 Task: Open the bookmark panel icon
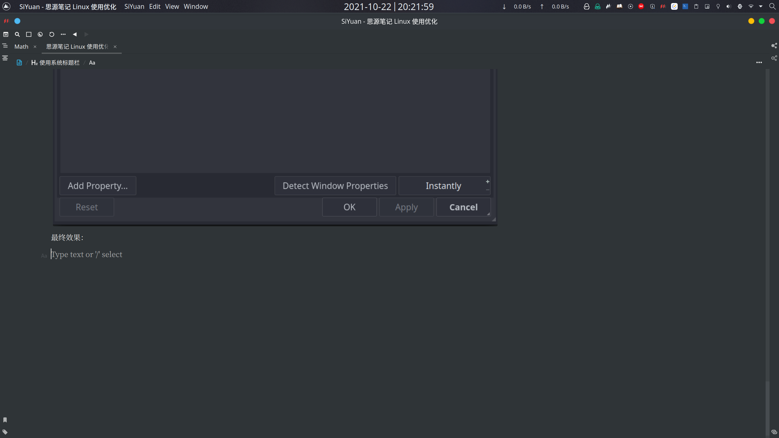tap(5, 420)
